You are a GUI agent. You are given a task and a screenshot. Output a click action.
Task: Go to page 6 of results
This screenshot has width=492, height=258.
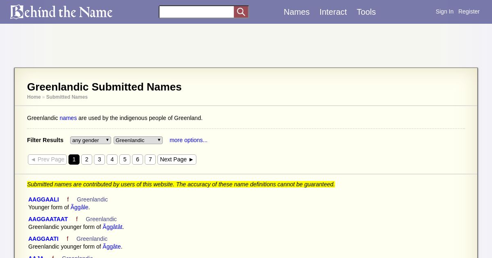[137, 159]
